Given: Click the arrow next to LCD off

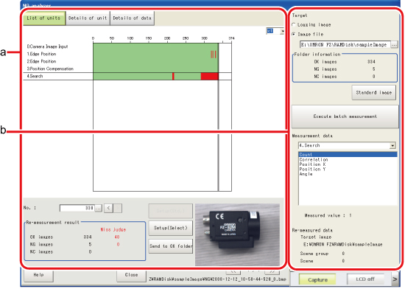Looking at the screenshot, I should point(395,279).
